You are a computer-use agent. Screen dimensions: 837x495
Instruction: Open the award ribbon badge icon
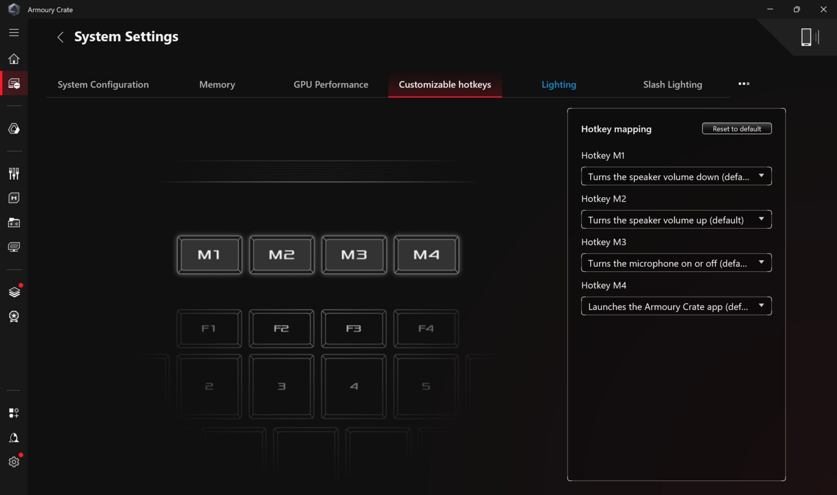14,316
